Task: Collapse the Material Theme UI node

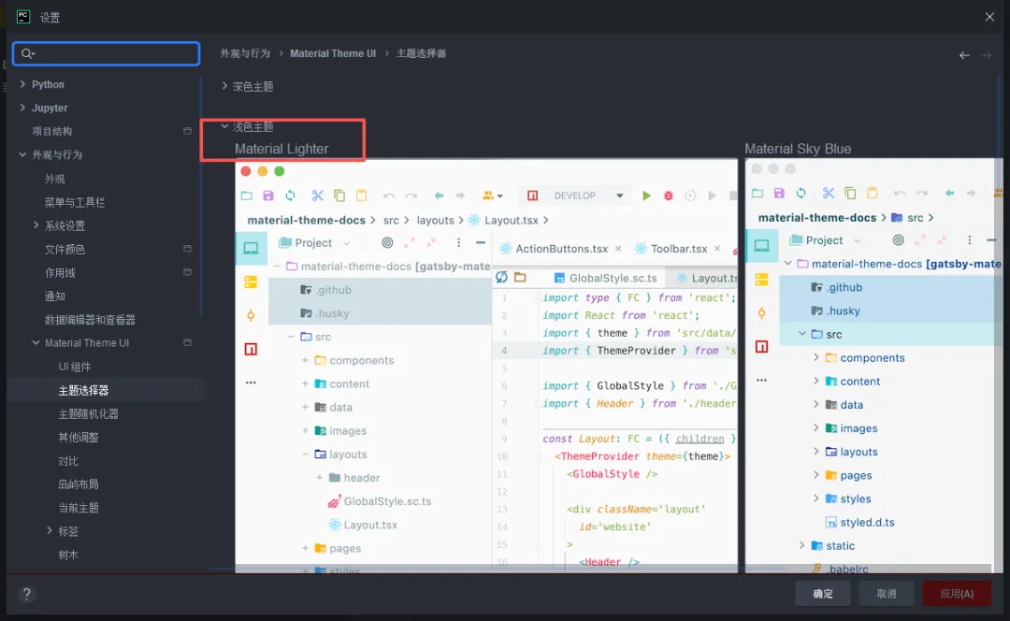Action: (x=36, y=342)
